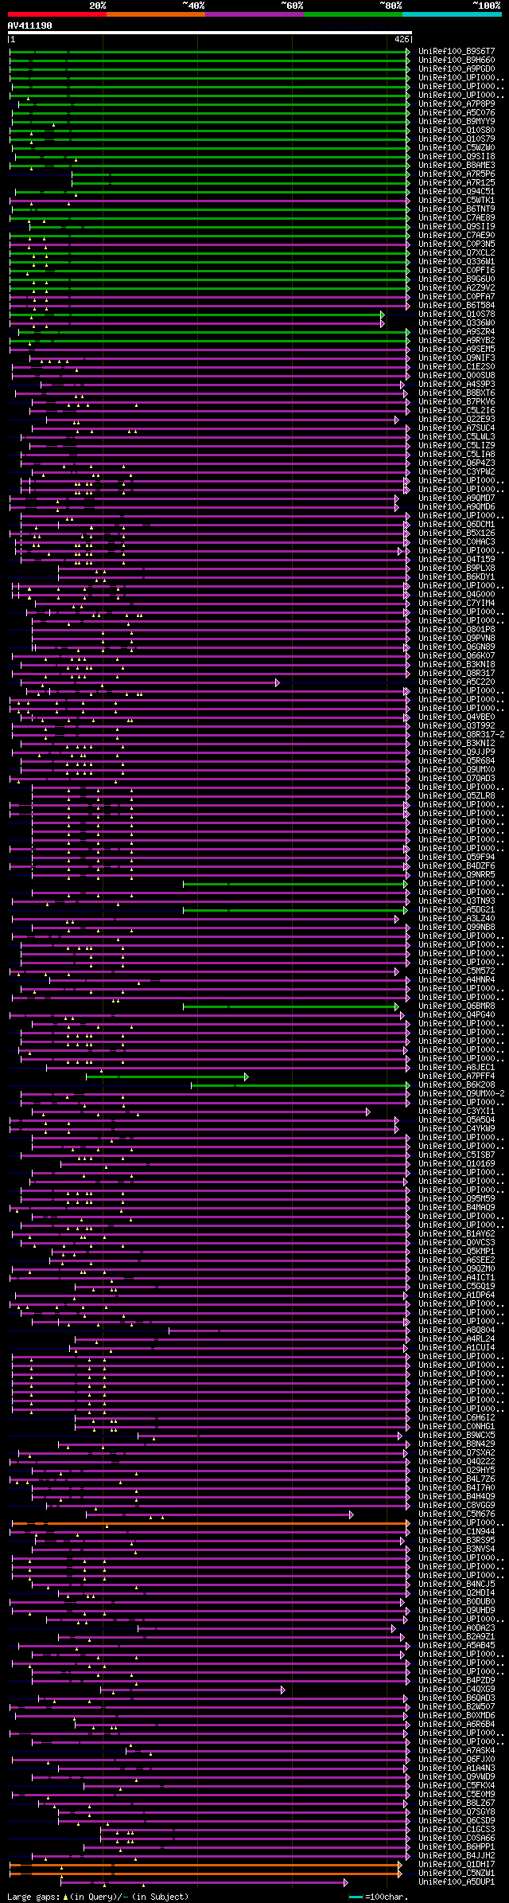Click hit label UniRef100_C5WZW0
The height and width of the screenshot is (1903, 509).
tap(457, 147)
